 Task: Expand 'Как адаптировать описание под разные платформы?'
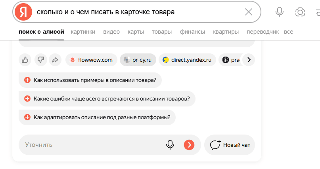(97, 117)
